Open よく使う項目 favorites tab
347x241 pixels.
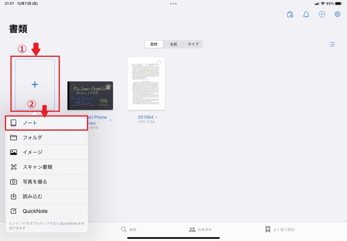point(280,229)
